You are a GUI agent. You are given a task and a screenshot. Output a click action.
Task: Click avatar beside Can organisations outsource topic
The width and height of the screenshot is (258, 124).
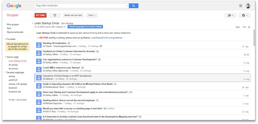click(x=39, y=61)
